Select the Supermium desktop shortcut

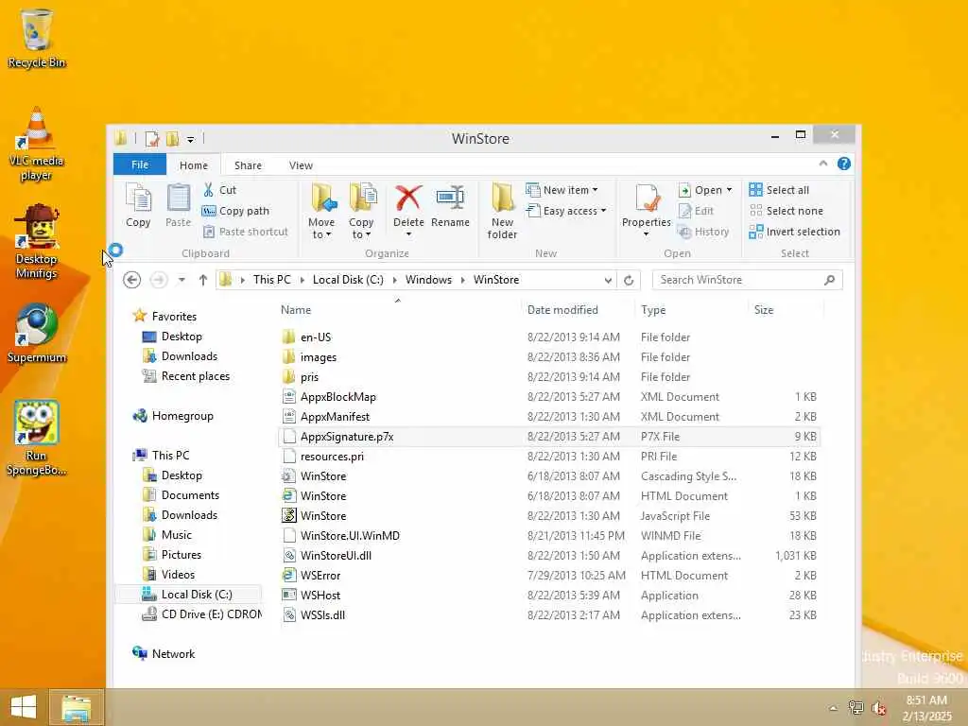point(37,334)
